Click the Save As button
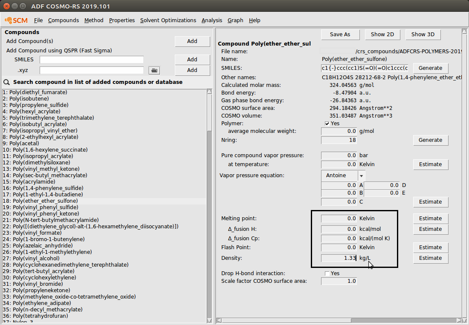This screenshot has width=469, height=325. 340,35
